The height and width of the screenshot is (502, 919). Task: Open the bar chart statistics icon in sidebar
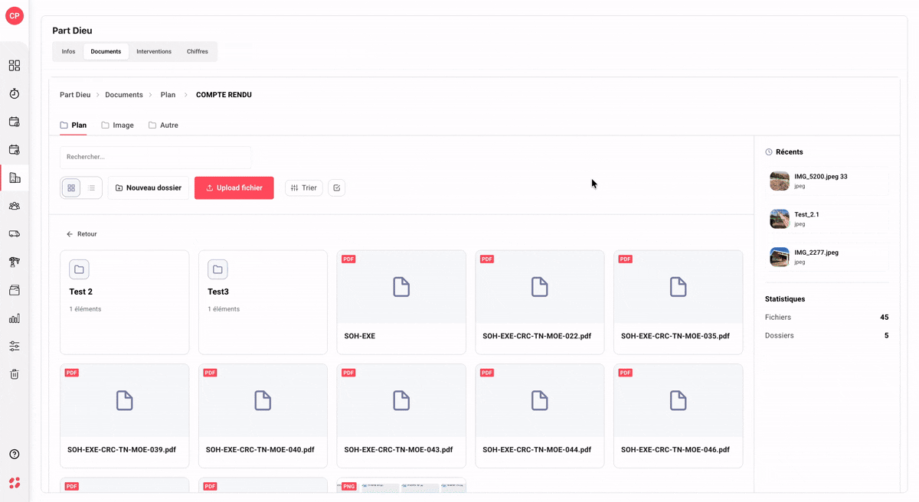tap(14, 318)
